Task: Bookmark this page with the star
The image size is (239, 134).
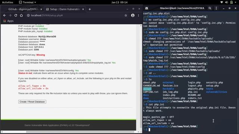Action: coord(126,15)
